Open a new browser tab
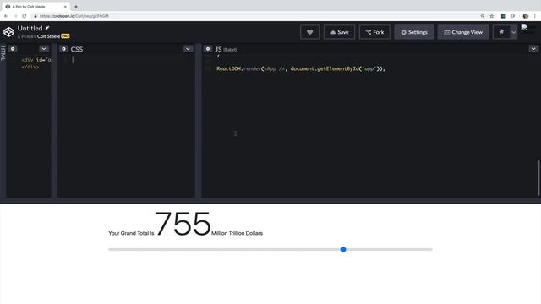541x304 pixels. pos(76,7)
